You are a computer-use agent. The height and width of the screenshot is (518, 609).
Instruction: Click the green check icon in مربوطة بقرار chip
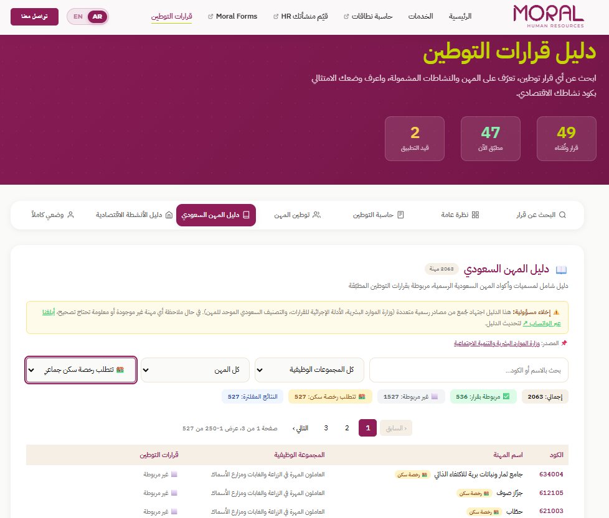[506, 396]
